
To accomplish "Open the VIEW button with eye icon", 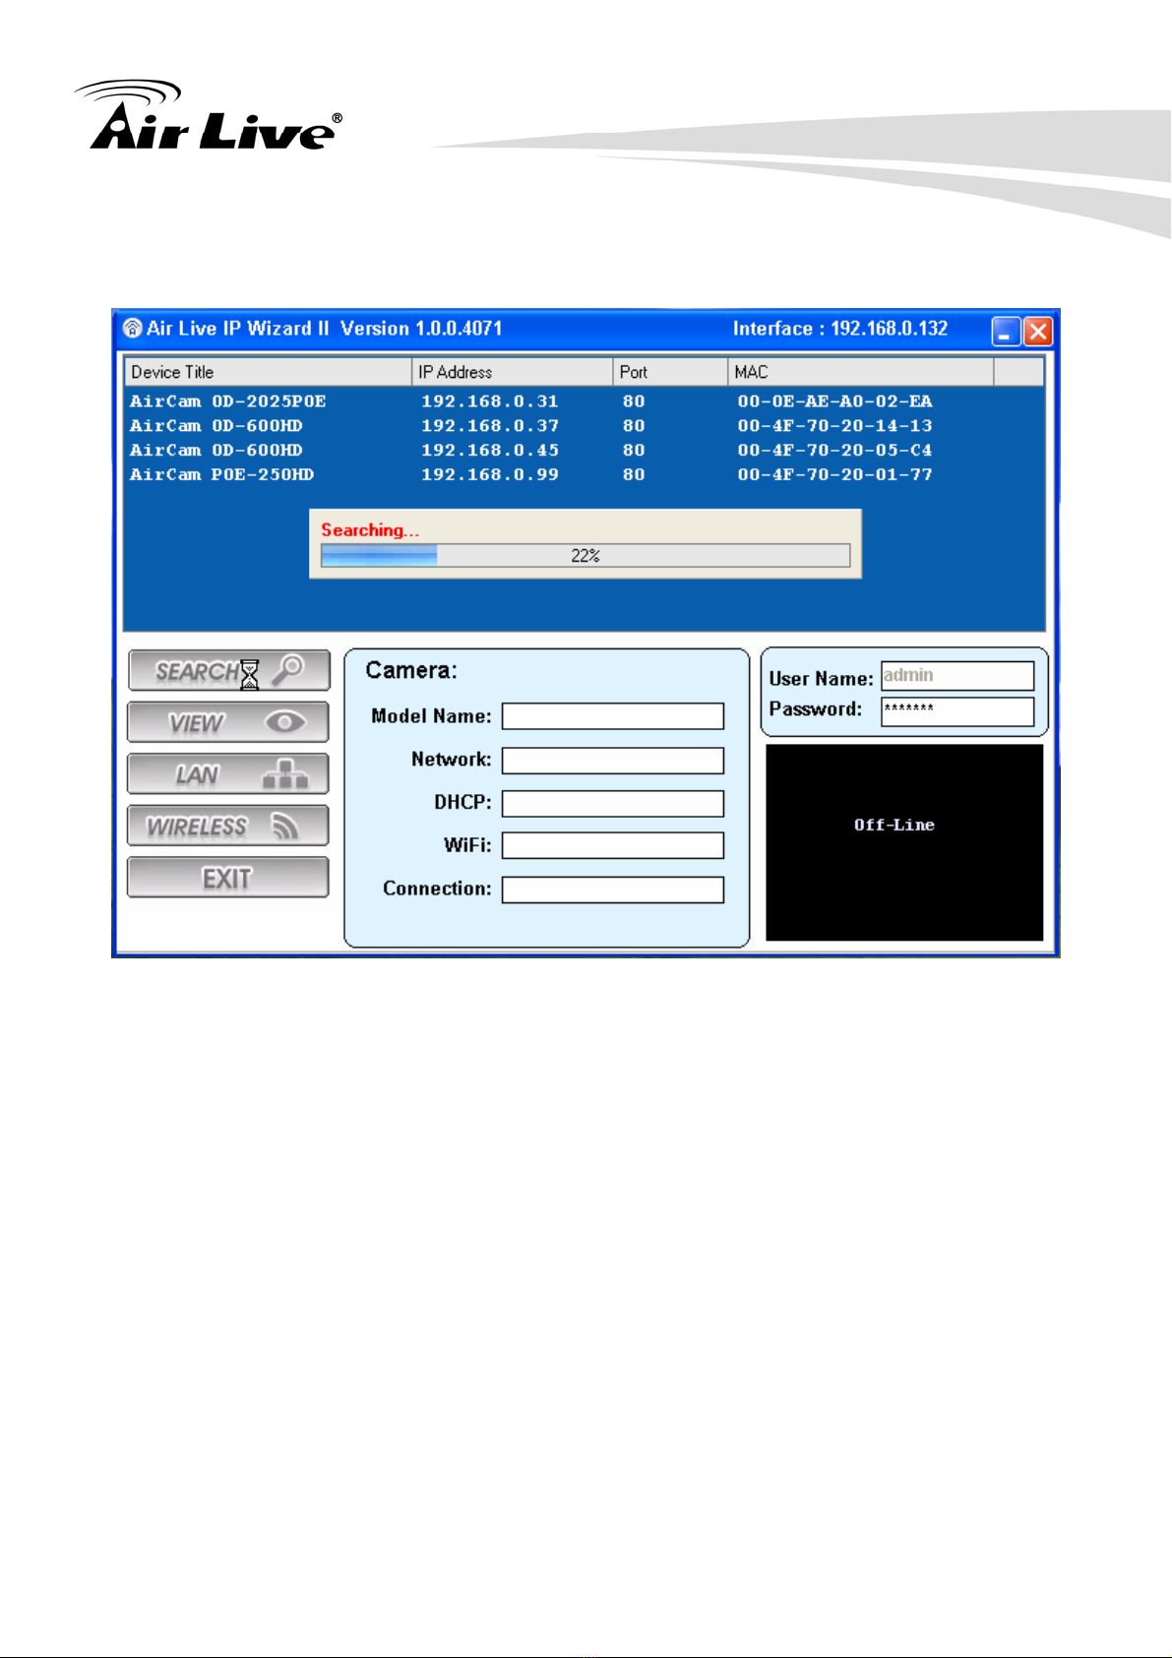I will [x=228, y=722].
